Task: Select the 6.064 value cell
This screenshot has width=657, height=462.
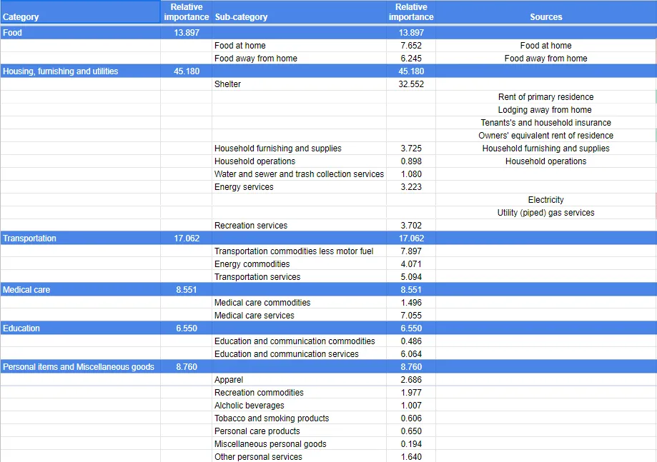Action: pos(411,354)
